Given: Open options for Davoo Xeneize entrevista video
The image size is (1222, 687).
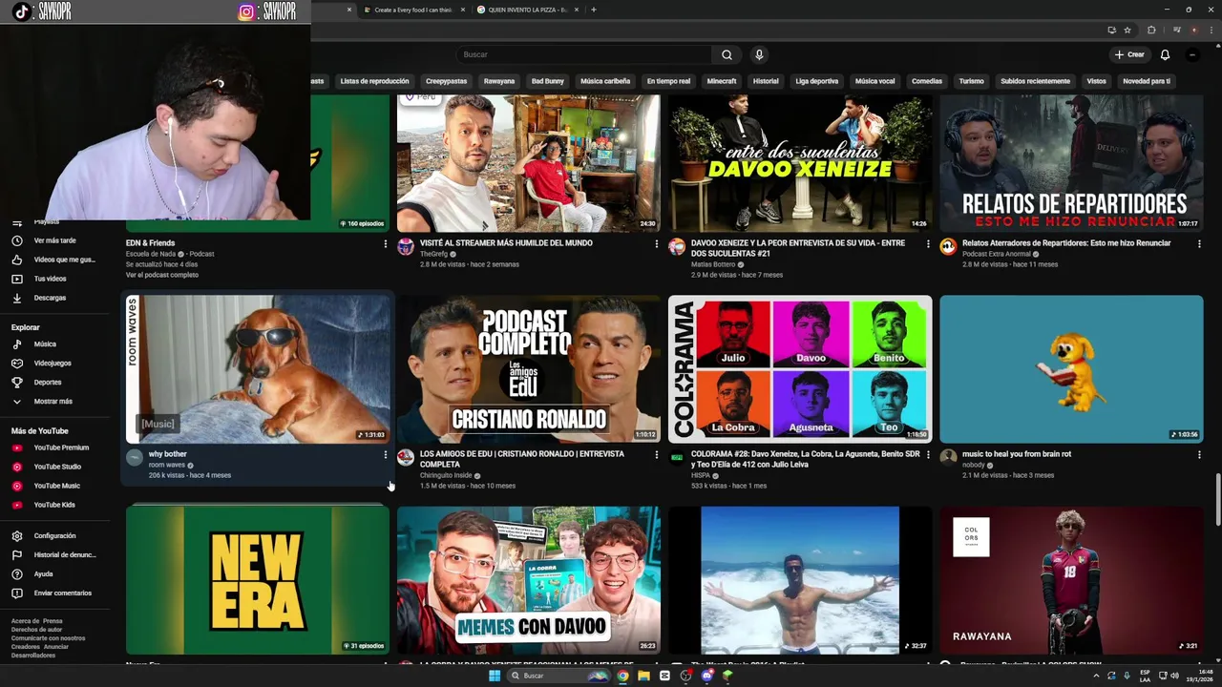Looking at the screenshot, I should click(x=928, y=244).
